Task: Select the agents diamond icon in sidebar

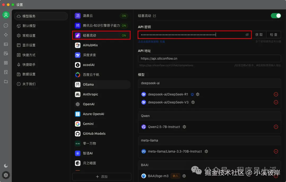Action: click(6, 35)
